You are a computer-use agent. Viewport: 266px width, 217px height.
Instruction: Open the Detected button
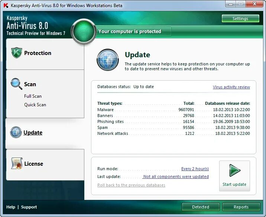pos(201,207)
